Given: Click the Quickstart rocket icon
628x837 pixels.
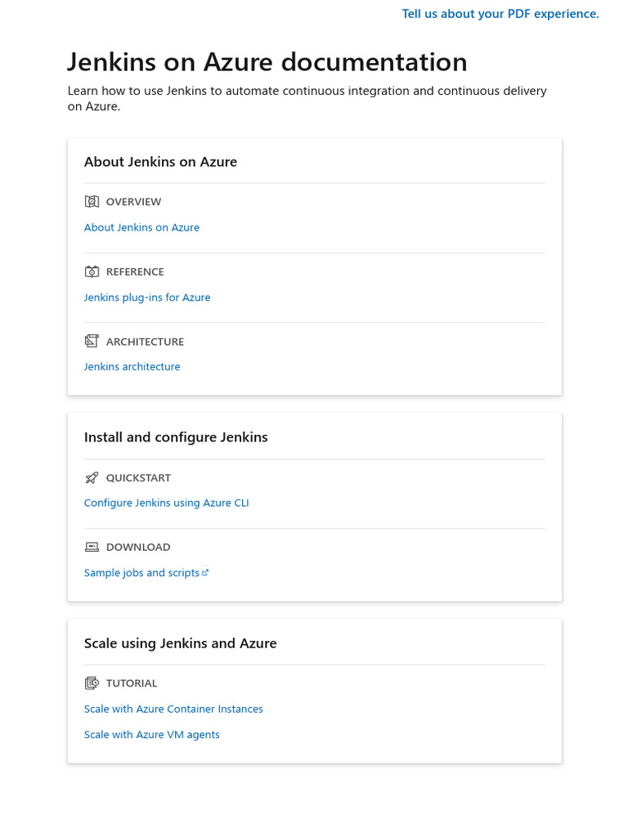Looking at the screenshot, I should pyautogui.click(x=92, y=478).
